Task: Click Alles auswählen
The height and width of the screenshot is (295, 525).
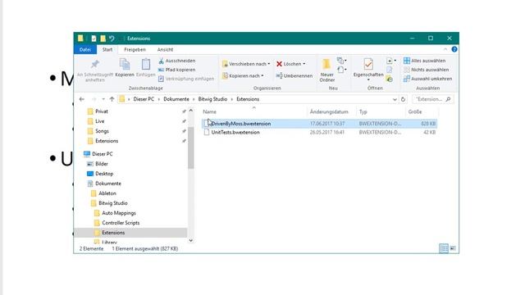Action: pos(425,61)
